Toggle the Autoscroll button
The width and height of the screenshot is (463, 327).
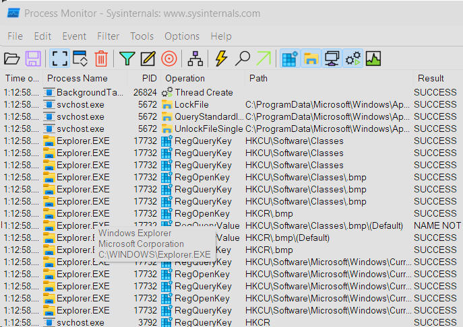80,59
